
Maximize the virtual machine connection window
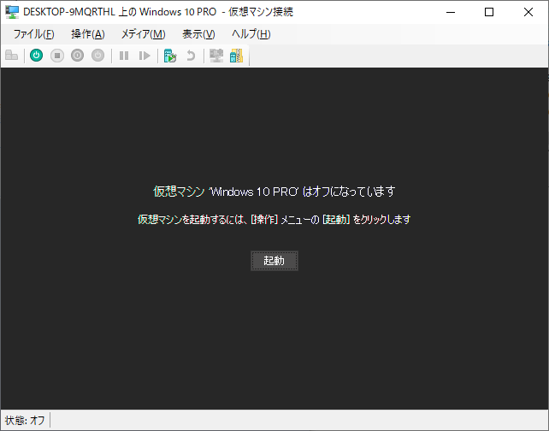[x=489, y=12]
